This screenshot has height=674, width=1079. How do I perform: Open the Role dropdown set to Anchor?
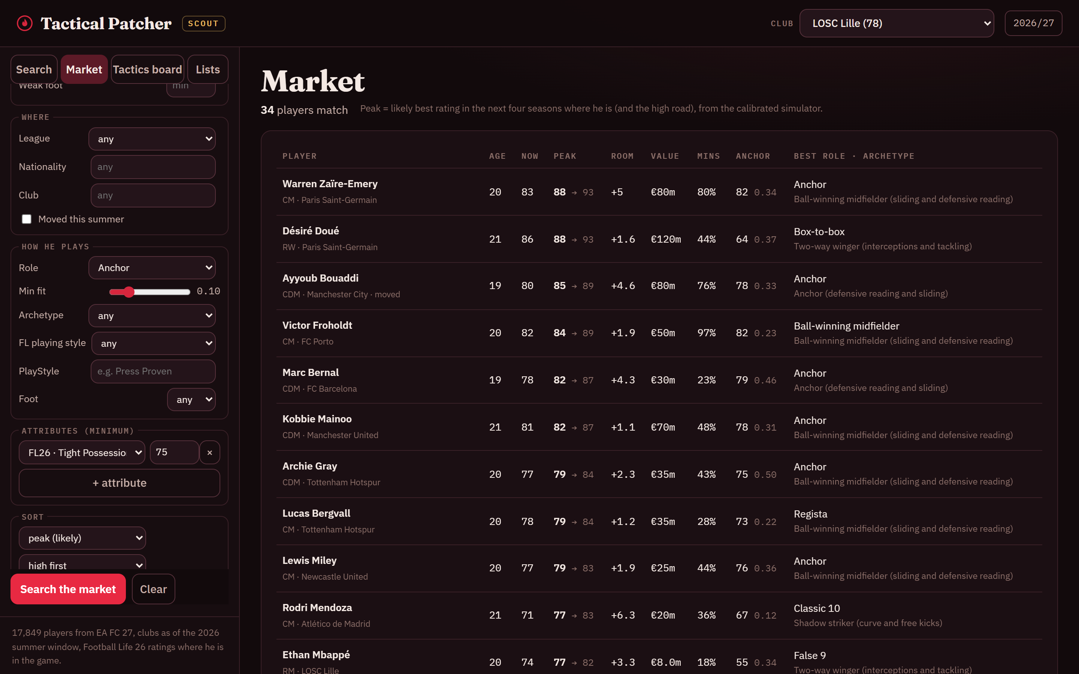(152, 267)
